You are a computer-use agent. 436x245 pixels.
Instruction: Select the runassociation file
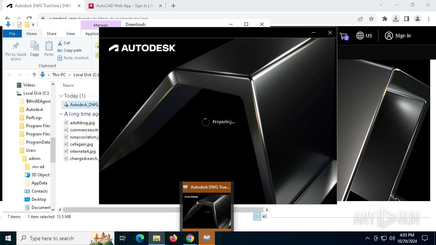[84, 137]
